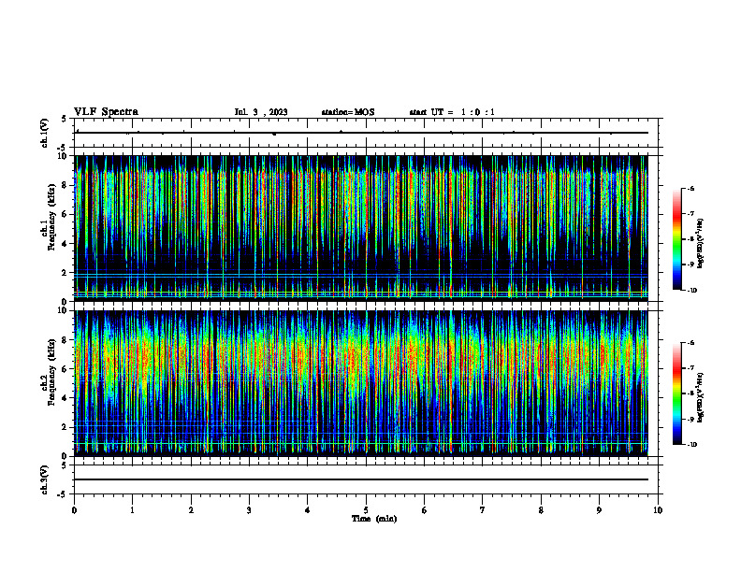
Task: Click the ch.2 colorbar "log(PSD)" label
Action: (701, 397)
